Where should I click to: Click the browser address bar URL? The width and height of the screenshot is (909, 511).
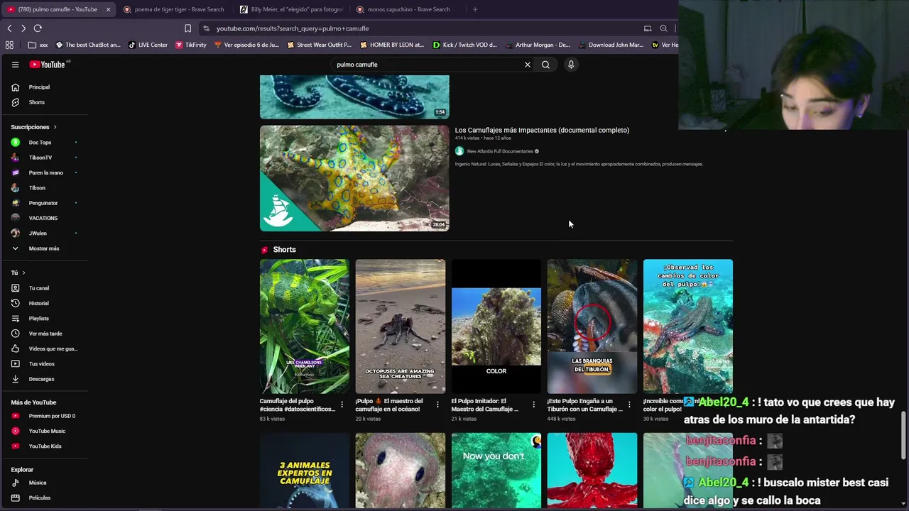[293, 28]
